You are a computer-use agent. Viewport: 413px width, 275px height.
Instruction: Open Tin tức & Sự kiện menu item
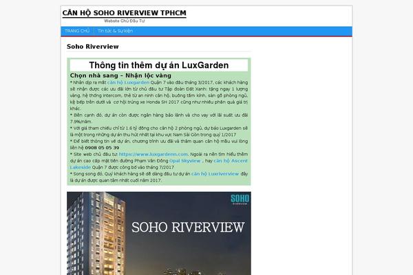pos(115,31)
